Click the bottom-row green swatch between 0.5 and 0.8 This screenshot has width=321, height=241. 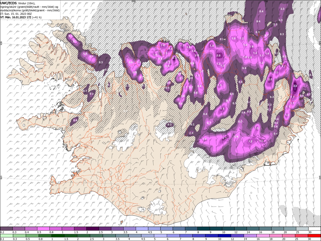(x=32, y=236)
